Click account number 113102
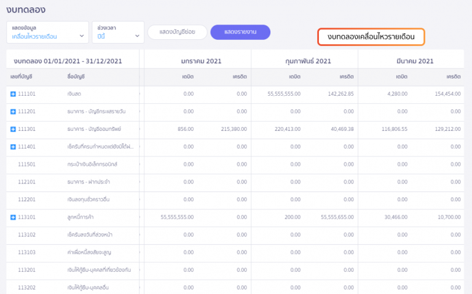472x294 pixels. [x=27, y=235]
